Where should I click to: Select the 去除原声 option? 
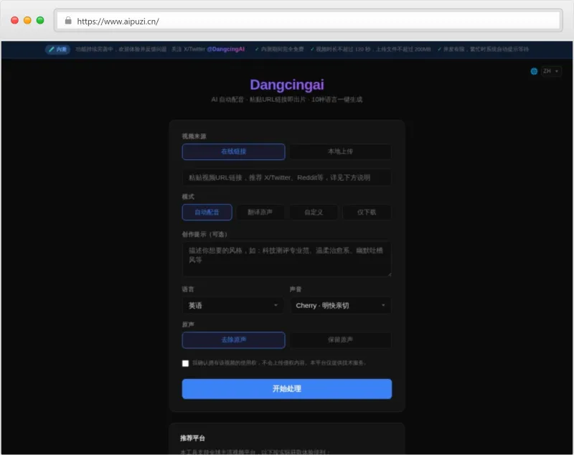pyautogui.click(x=232, y=339)
